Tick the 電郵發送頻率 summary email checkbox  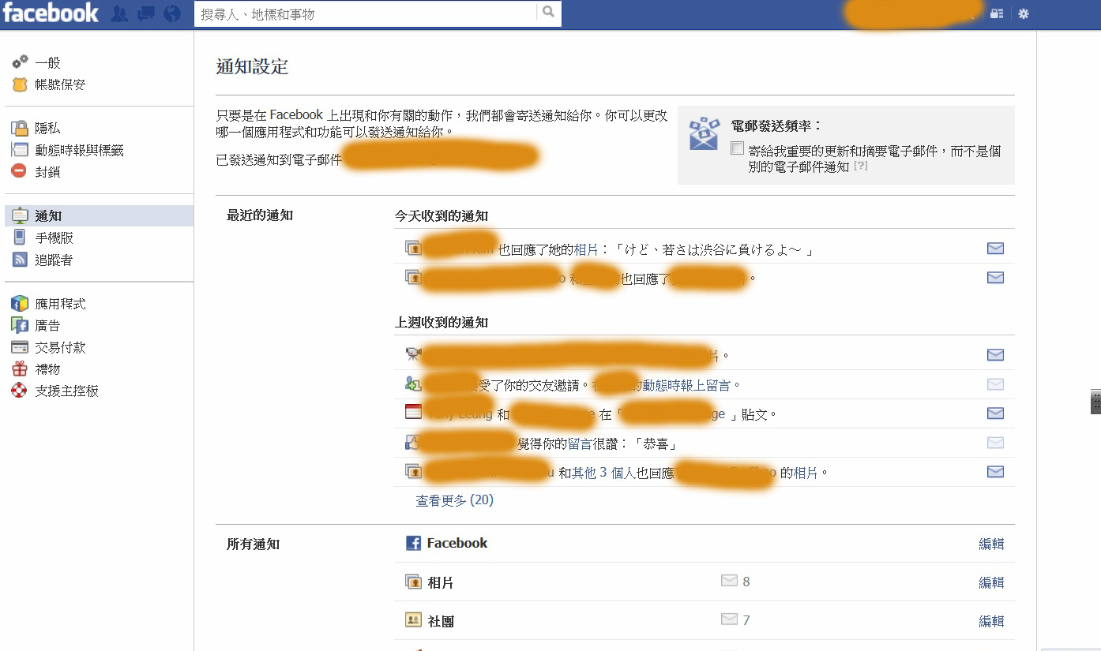(737, 148)
